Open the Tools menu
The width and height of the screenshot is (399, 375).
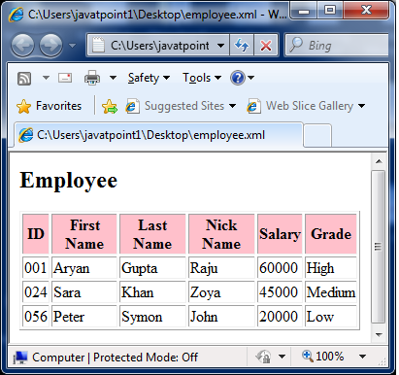pyautogui.click(x=202, y=78)
